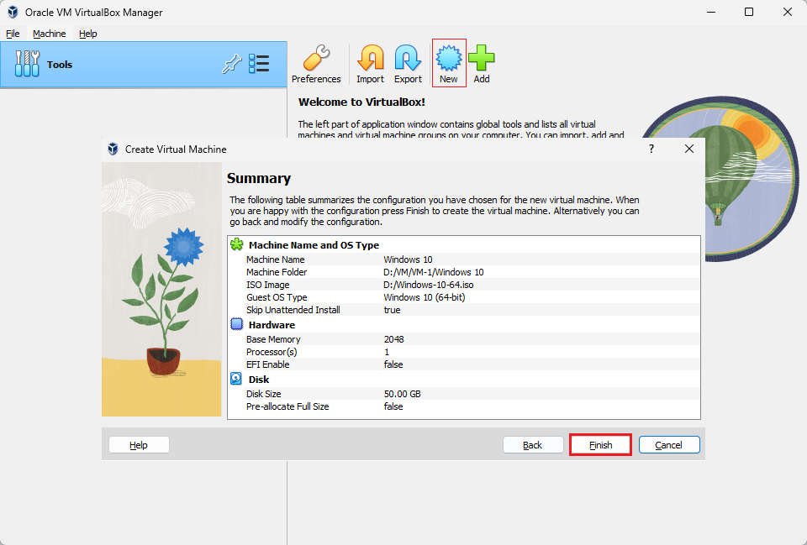Open the Help menu in menu bar
Screen dimensions: 807x545
pos(88,34)
